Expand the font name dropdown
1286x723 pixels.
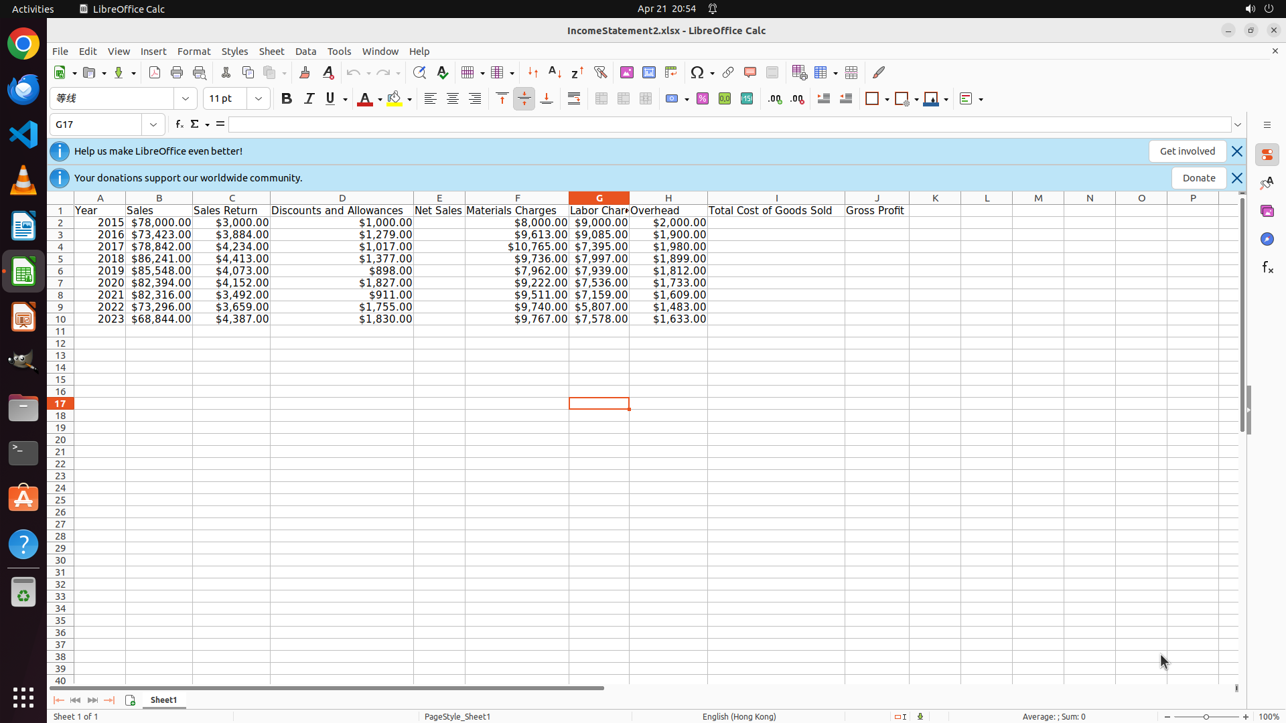(186, 99)
